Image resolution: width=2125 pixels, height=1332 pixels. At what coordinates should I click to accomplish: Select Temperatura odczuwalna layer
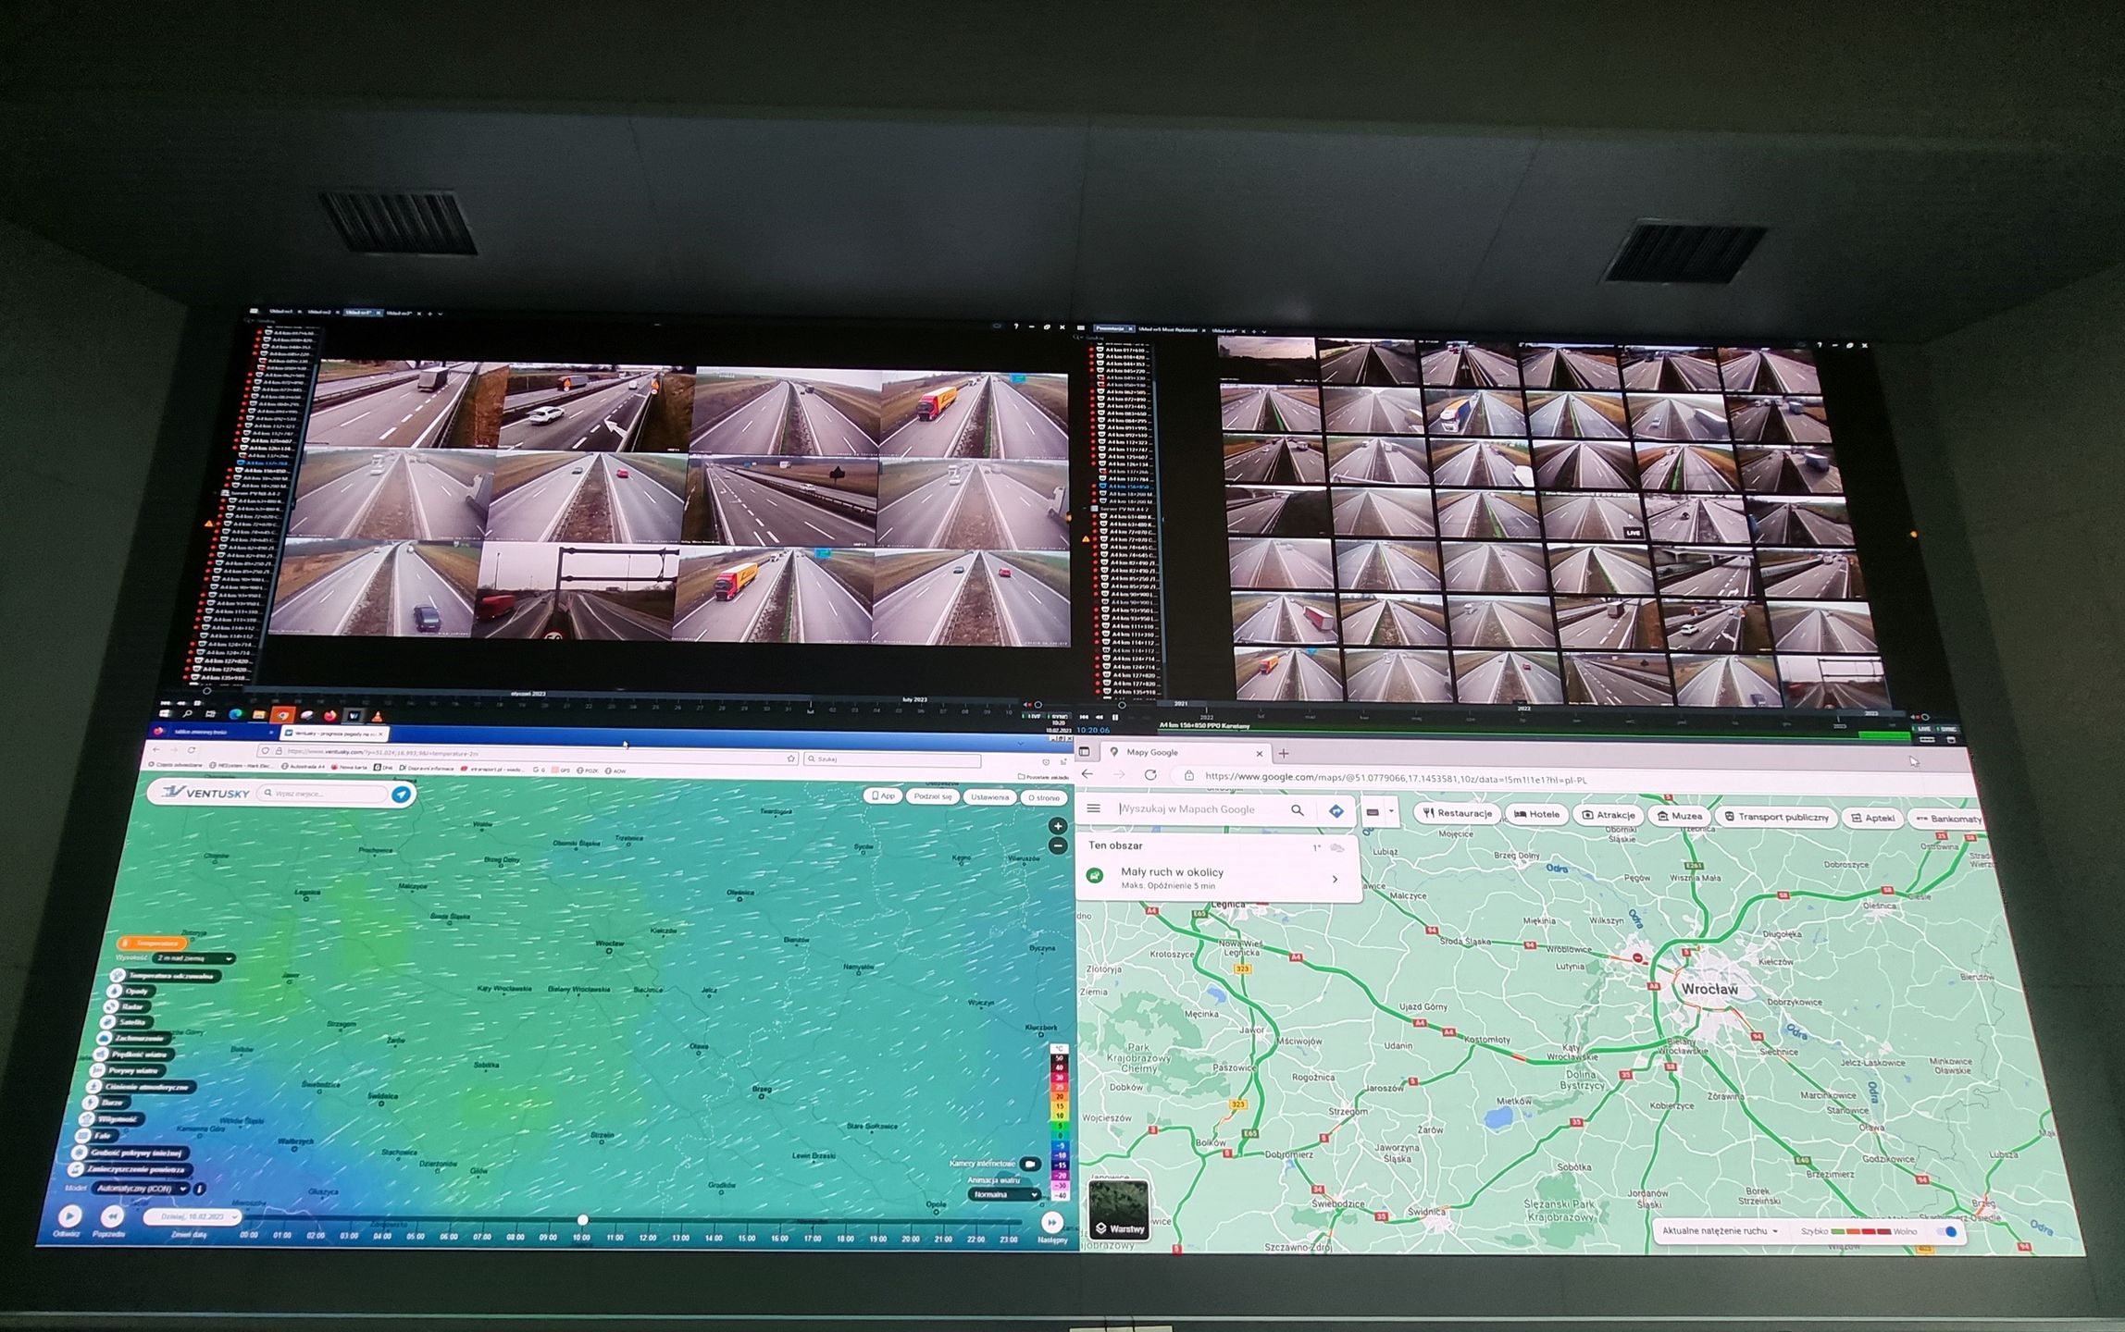pos(165,975)
